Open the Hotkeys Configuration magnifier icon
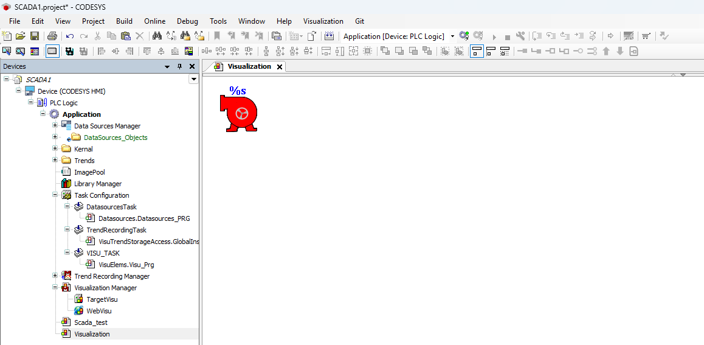The width and height of the screenshot is (704, 345). pos(21,51)
